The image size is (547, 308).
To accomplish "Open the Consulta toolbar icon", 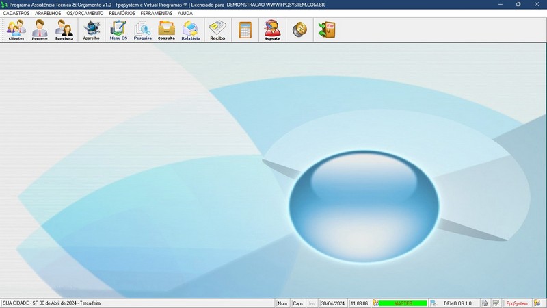I will pyautogui.click(x=166, y=30).
